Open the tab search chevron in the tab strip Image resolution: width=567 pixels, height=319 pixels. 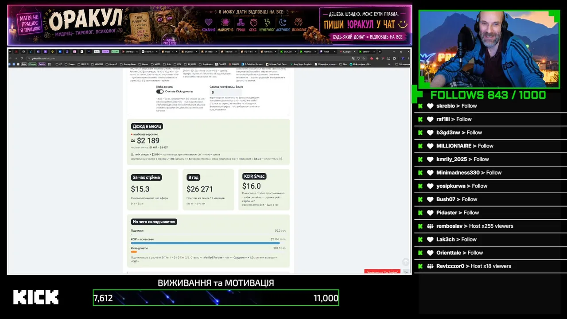(10, 52)
